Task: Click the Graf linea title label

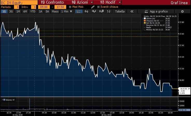Action: [x=179, y=3]
